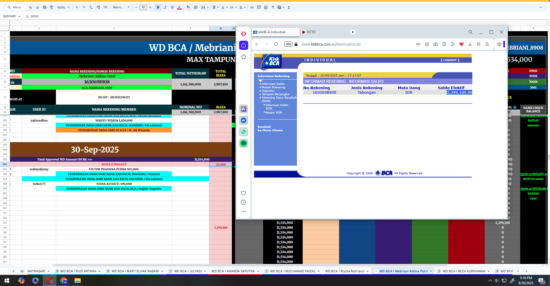
Task: Open Opera sidebar history clock
Action: (244, 202)
